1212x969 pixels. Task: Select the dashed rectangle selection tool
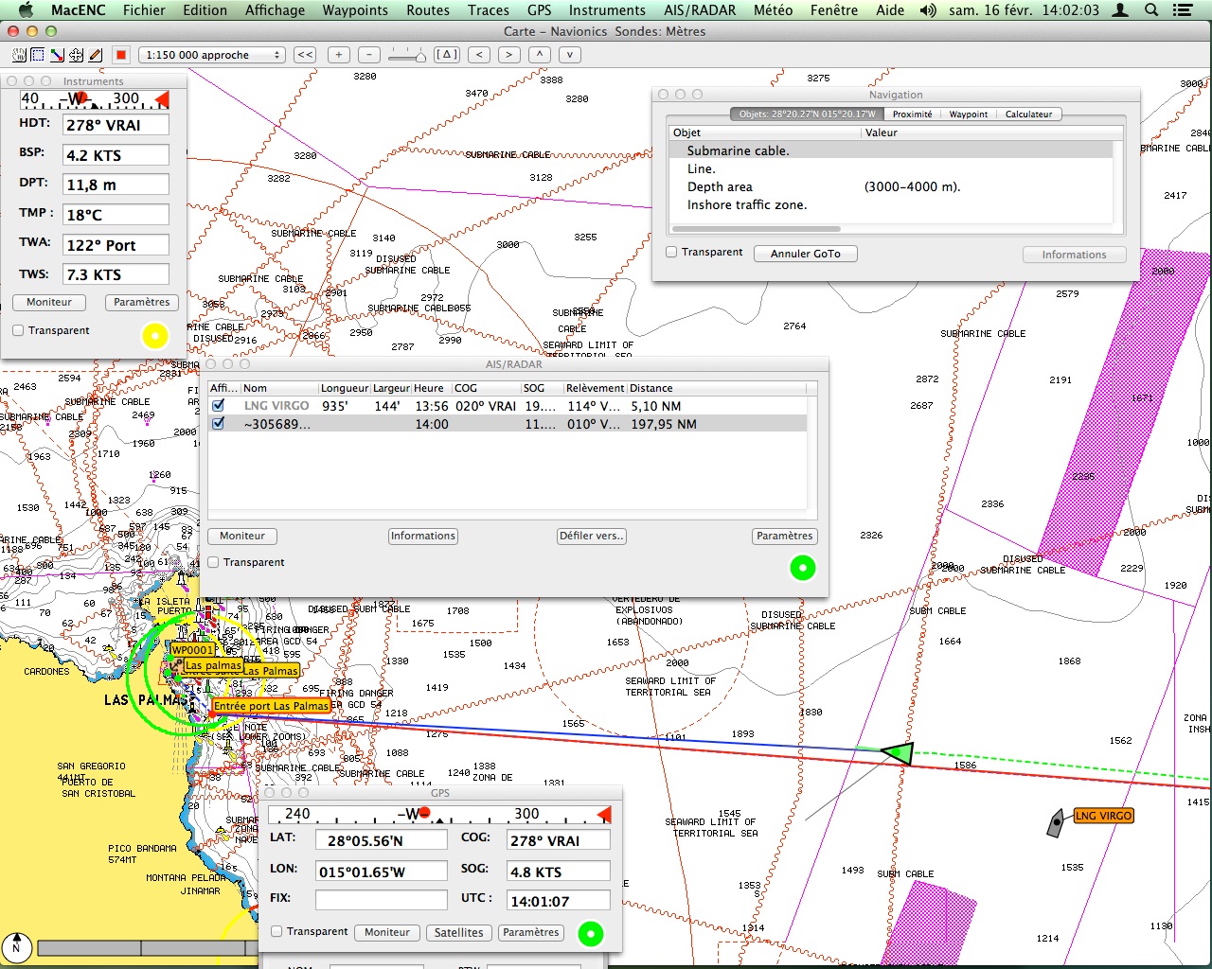38,55
